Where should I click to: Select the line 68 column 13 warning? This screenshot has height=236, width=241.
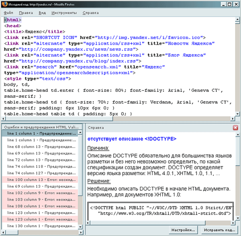coord(40,147)
